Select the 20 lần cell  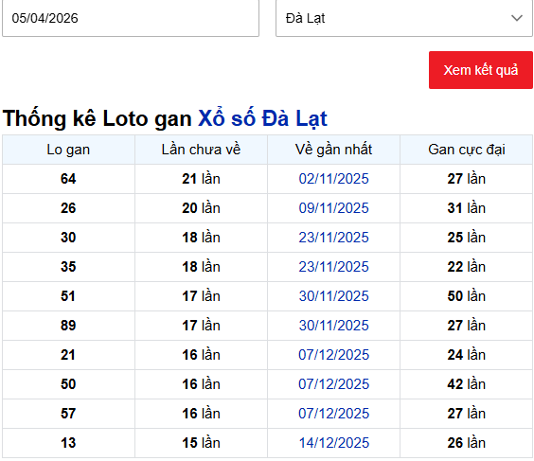point(201,208)
